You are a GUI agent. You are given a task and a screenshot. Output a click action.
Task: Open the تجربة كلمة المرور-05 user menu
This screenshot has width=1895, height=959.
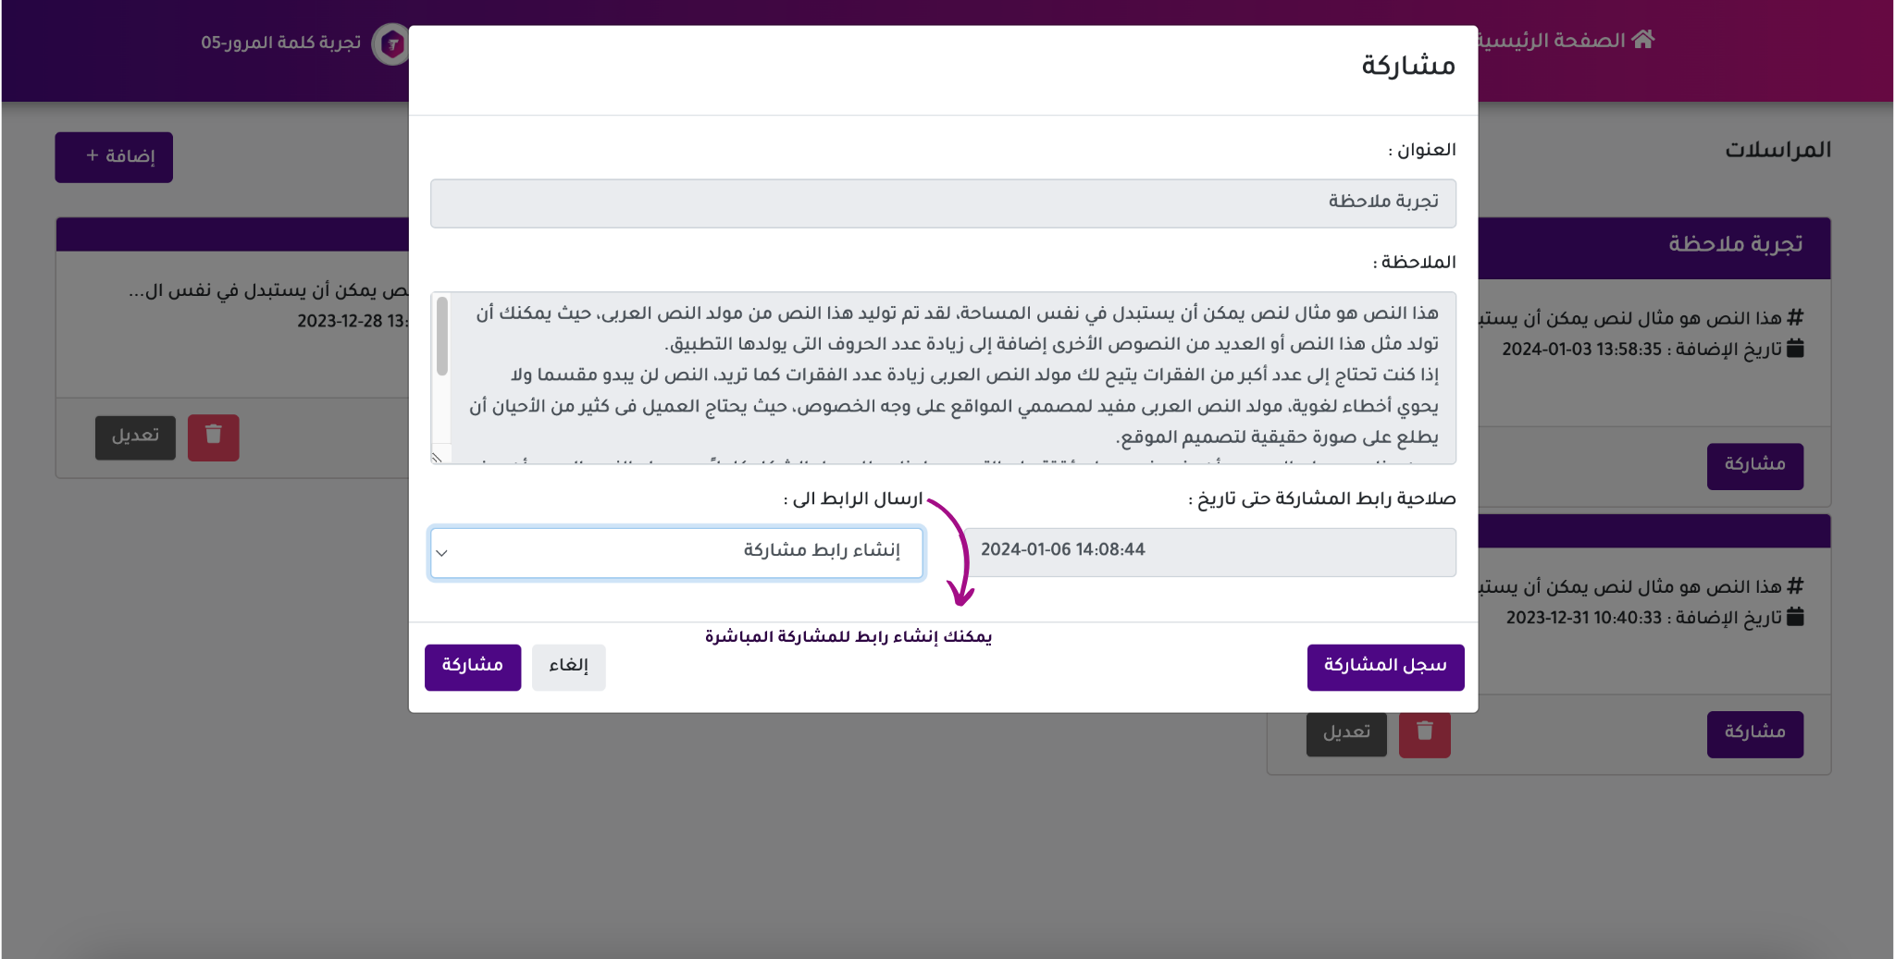pos(280,43)
